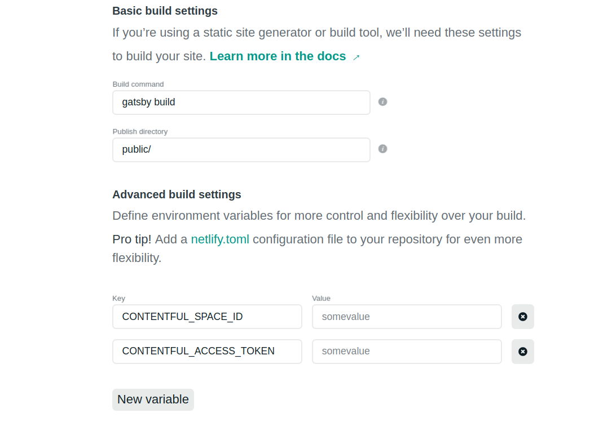Click the Build command field label
This screenshot has height=422, width=590.
(138, 85)
